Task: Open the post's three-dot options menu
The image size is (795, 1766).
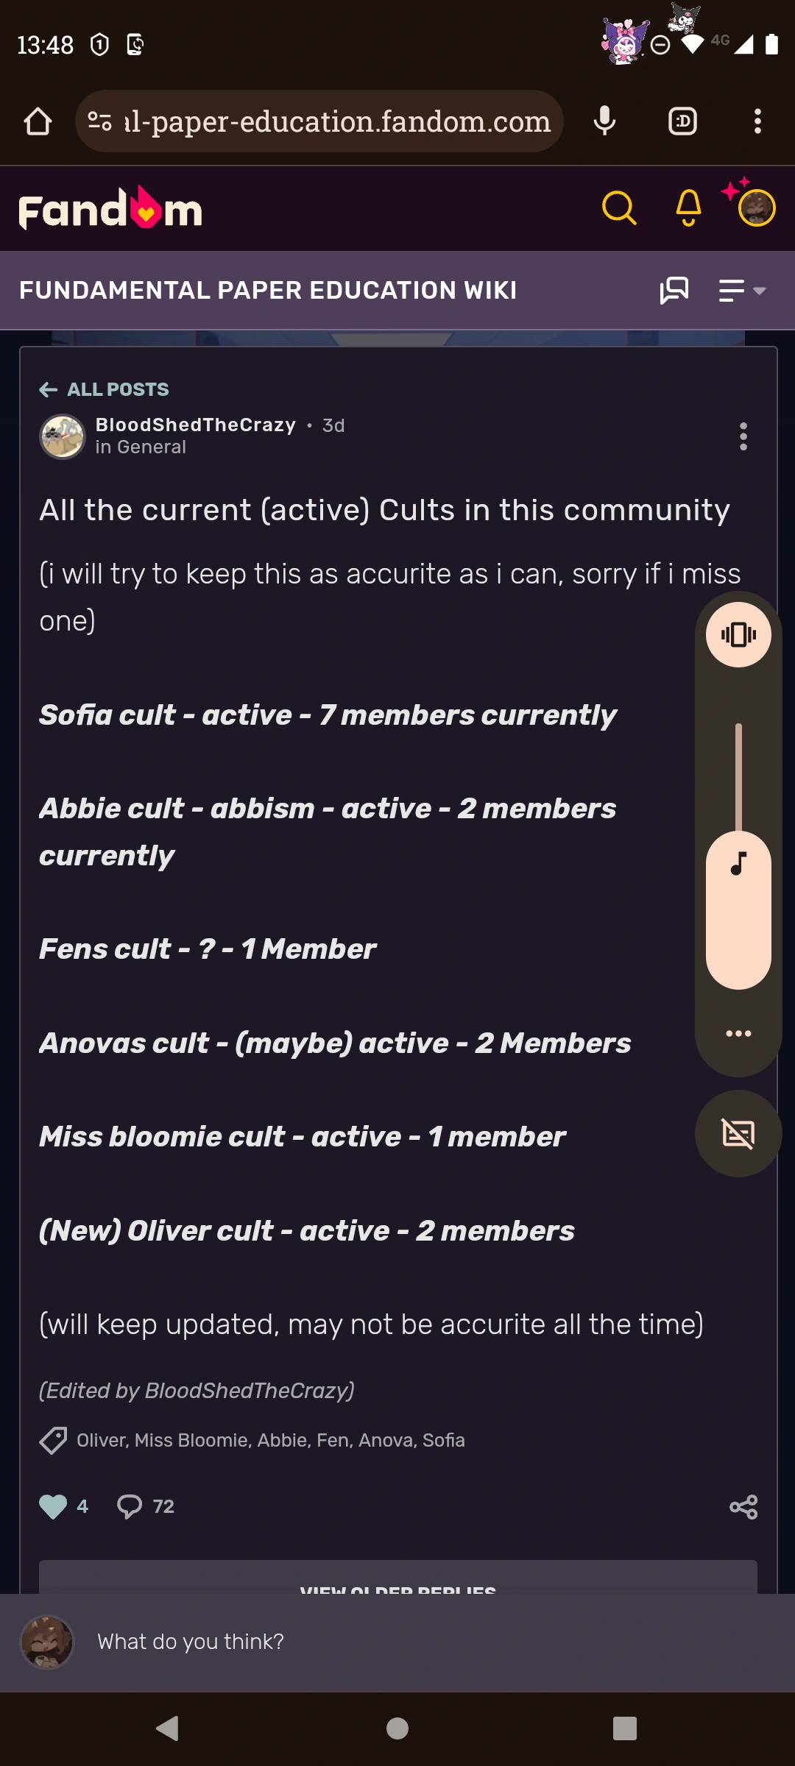Action: (743, 436)
